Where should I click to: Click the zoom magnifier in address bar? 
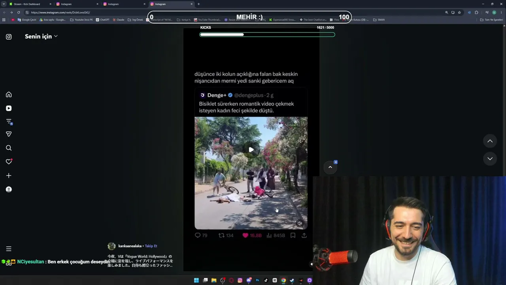447,12
